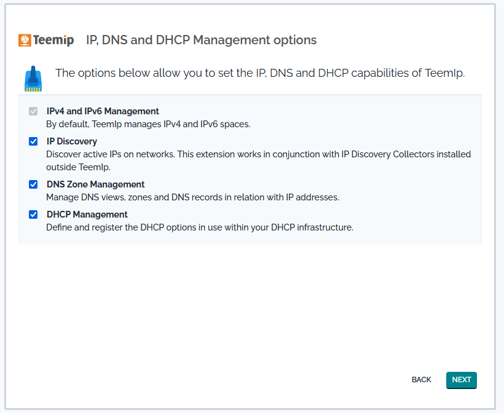Click the 'DHCP Management' option label

87,214
